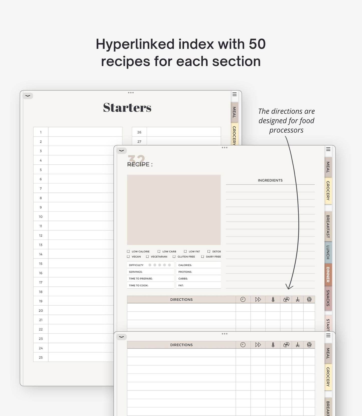Click thermometer icon in bottom page Directions header

273,345
